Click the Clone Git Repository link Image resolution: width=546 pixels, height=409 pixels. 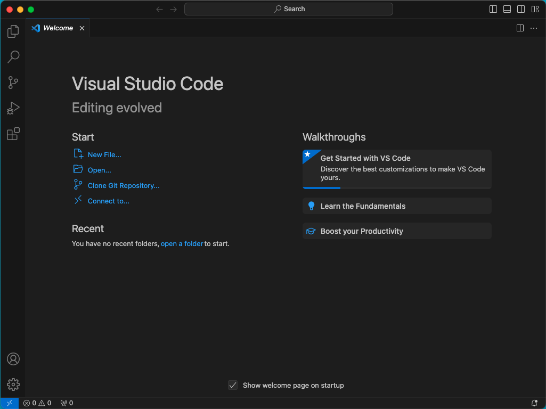pyautogui.click(x=124, y=186)
